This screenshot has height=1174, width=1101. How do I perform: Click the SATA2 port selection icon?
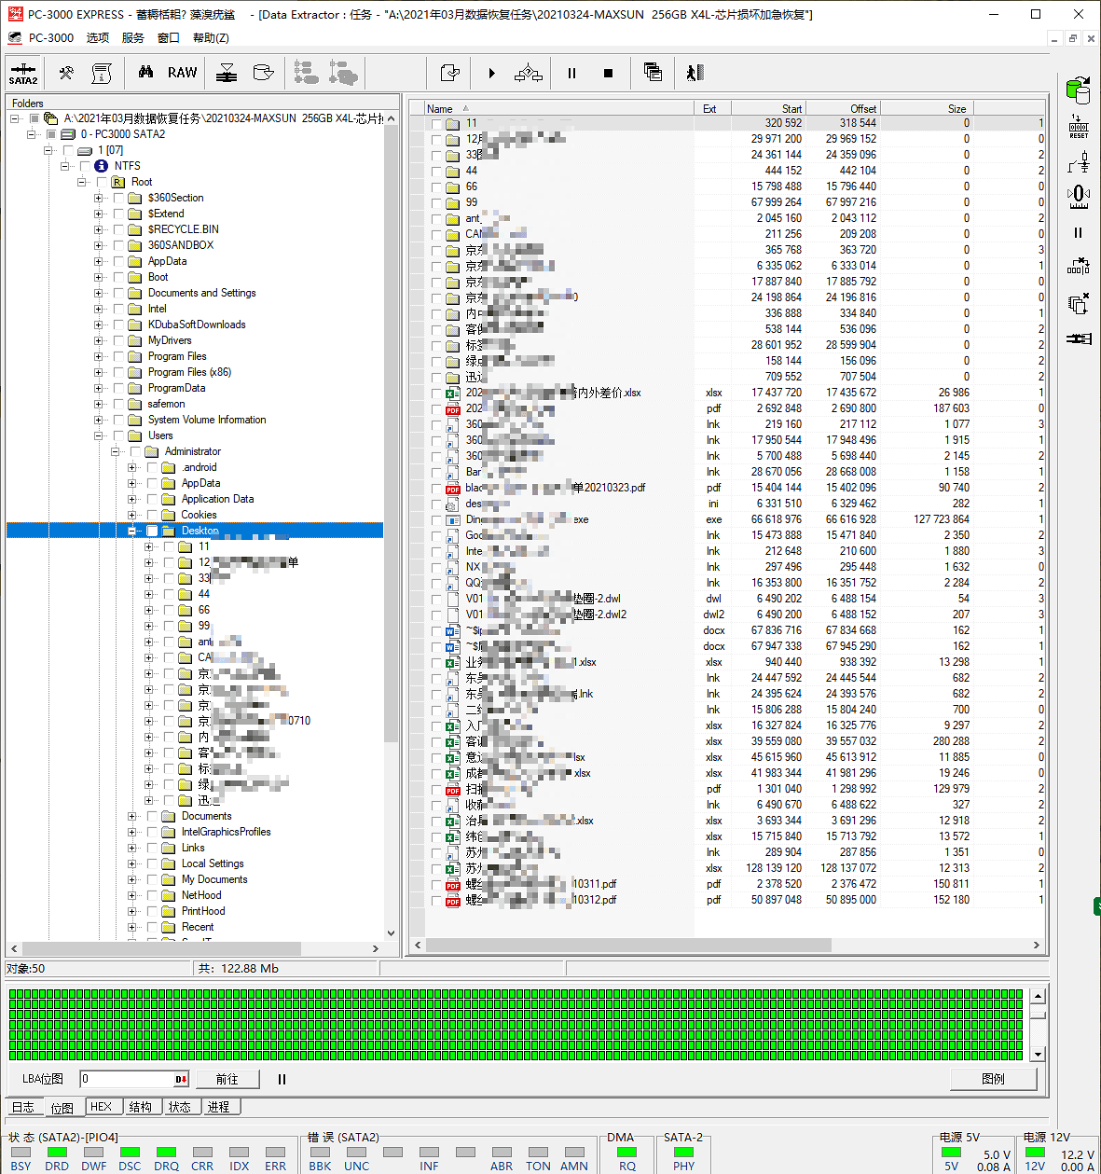(x=23, y=73)
